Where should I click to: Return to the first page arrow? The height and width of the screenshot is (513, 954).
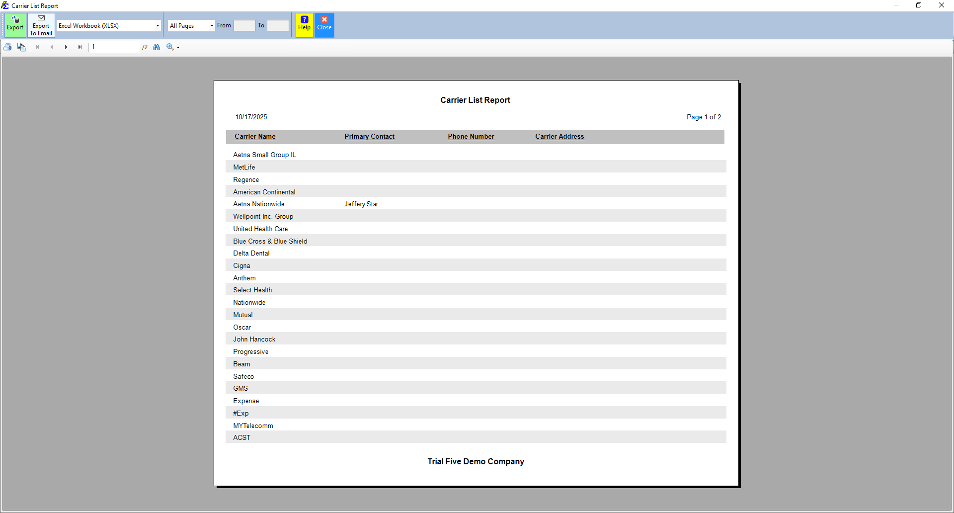tap(38, 47)
